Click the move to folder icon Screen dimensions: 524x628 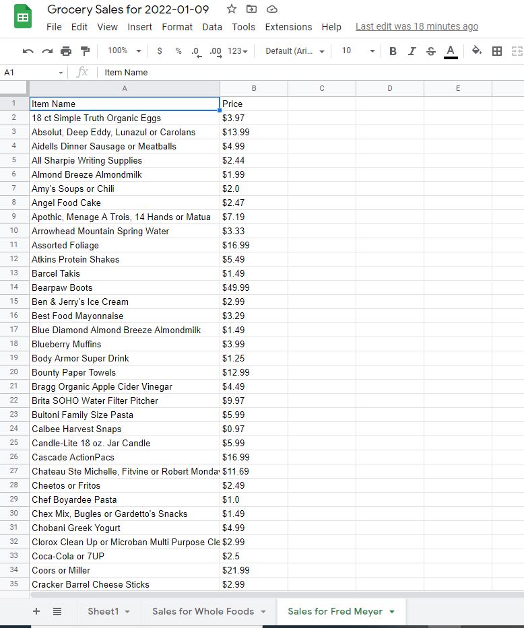click(x=252, y=9)
